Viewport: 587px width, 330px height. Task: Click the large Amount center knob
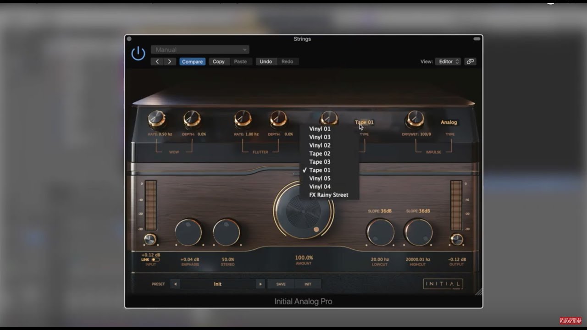304,210
